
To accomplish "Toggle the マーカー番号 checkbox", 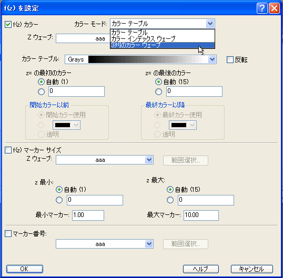I will coord(8,234).
